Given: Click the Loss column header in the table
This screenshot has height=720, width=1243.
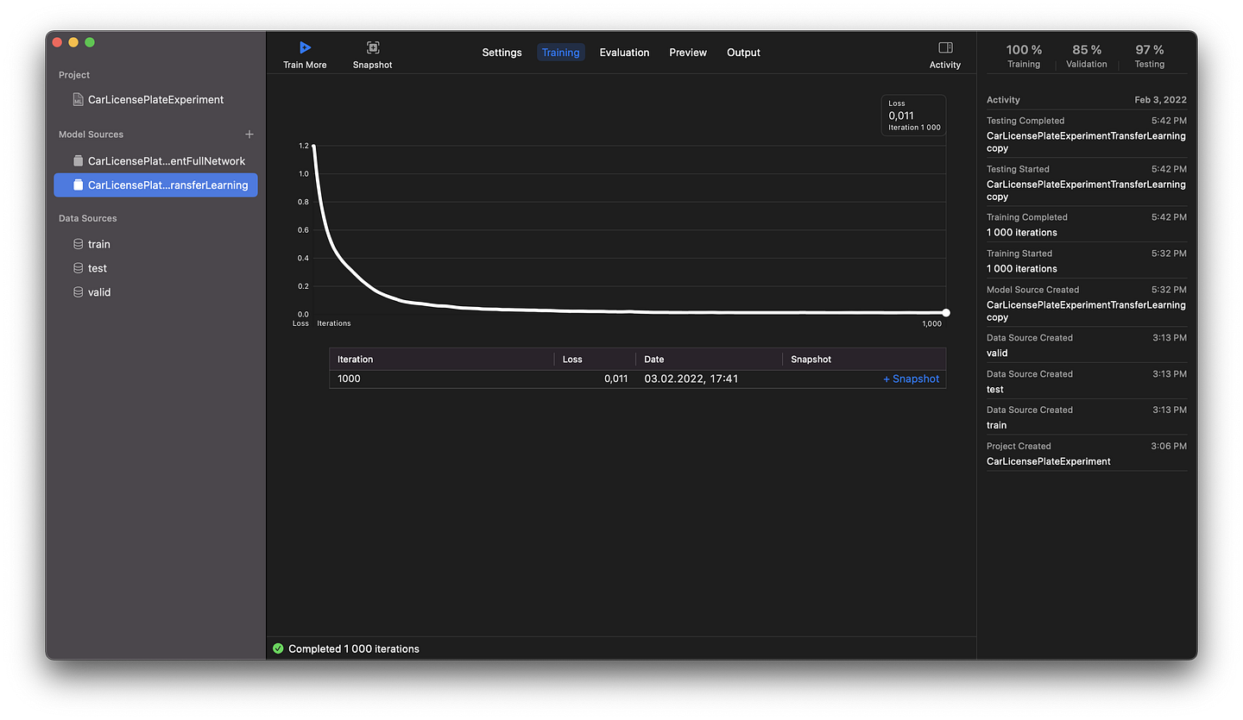Looking at the screenshot, I should 595,360.
